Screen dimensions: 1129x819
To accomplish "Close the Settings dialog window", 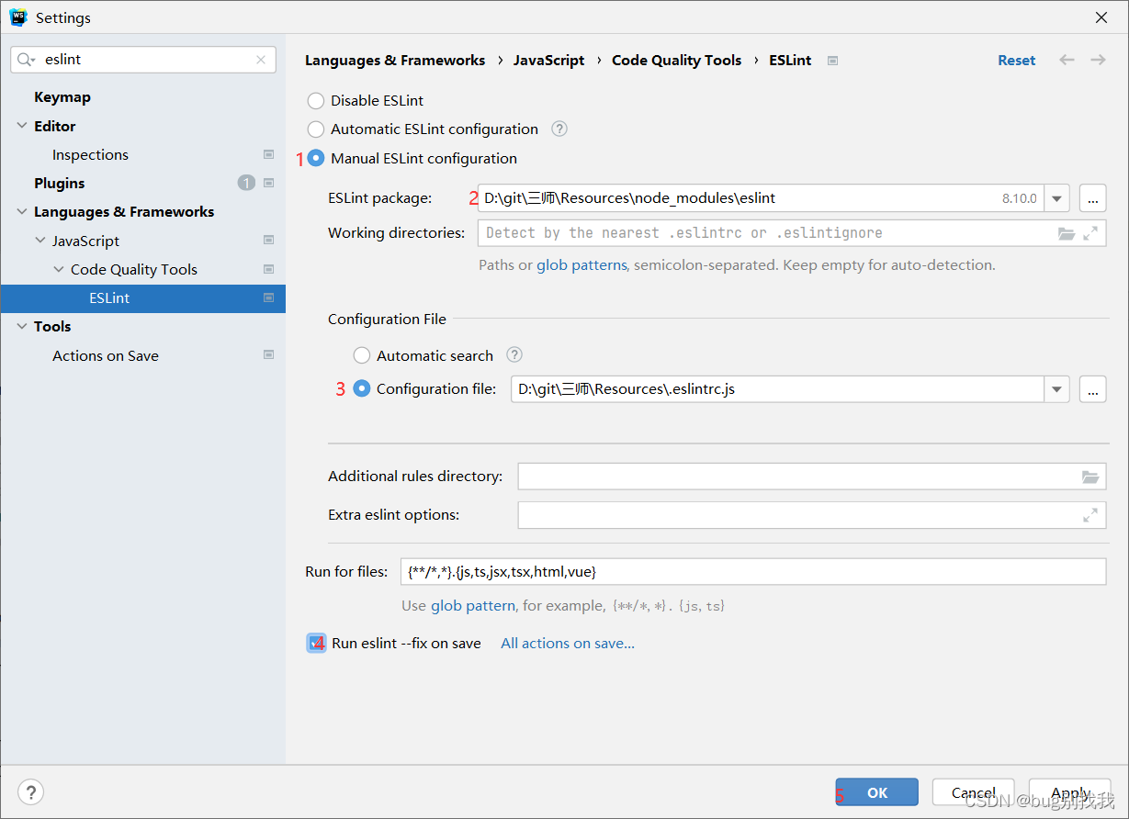I will (x=1101, y=17).
